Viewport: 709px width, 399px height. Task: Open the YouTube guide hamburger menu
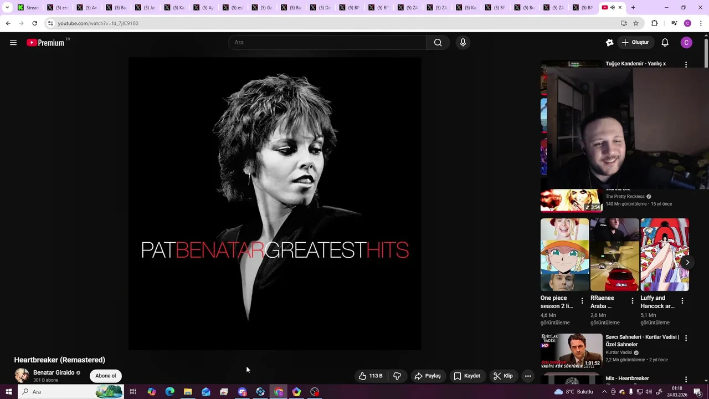[13, 43]
